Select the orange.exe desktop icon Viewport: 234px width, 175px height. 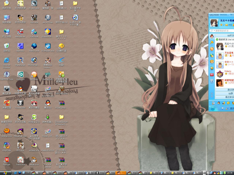coord(7,133)
